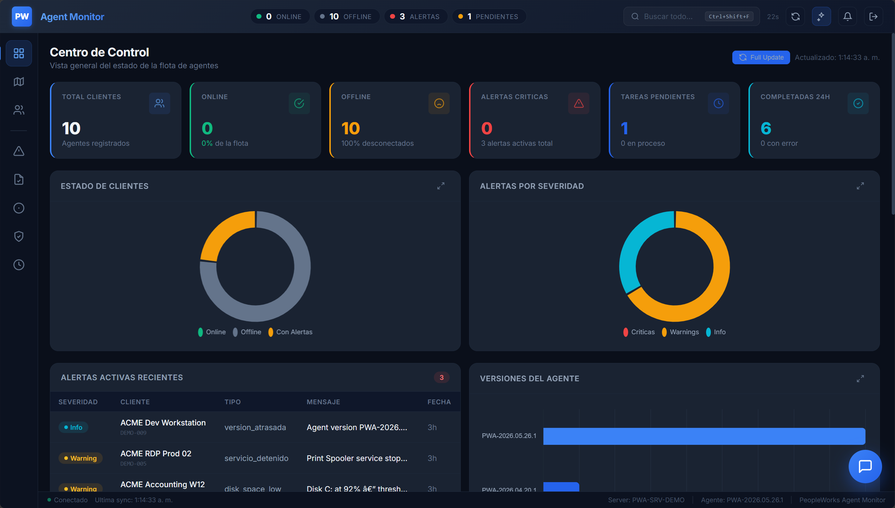Click the Severidad column header
The image size is (895, 508).
click(78, 402)
